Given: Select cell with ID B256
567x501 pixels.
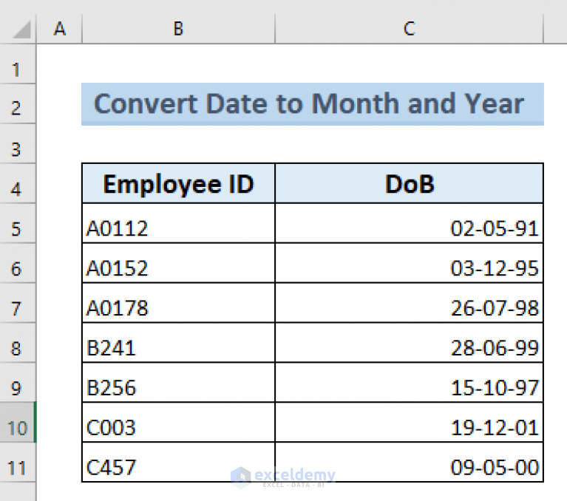Looking at the screenshot, I should (179, 382).
